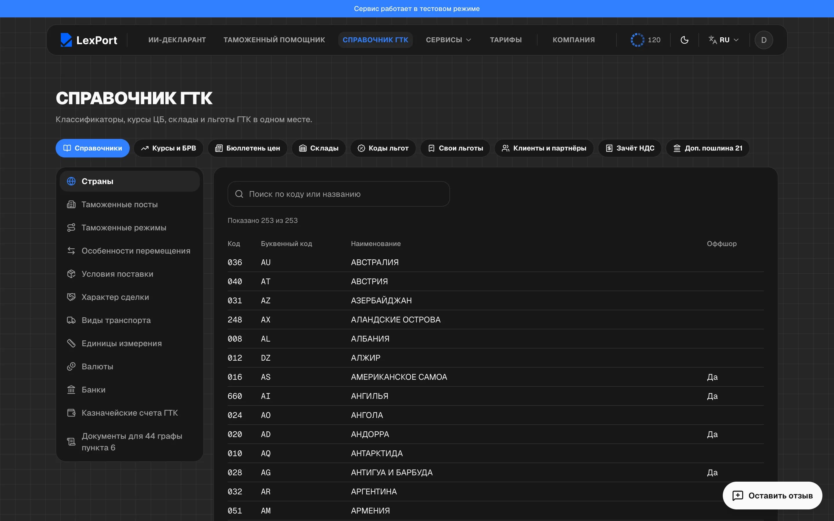Image resolution: width=834 pixels, height=521 pixels.
Task: Toggle dark mode moon icon
Action: tap(685, 40)
